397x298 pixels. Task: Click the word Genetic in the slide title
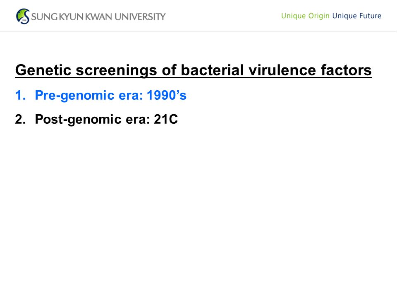[43, 70]
